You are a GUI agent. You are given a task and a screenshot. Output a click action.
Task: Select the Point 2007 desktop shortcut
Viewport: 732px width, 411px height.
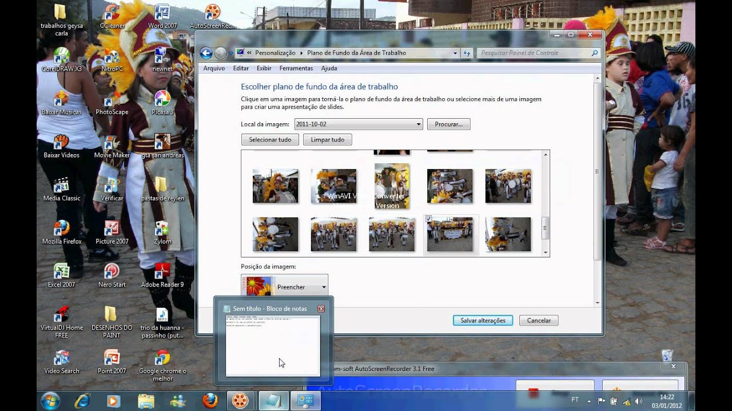(112, 362)
